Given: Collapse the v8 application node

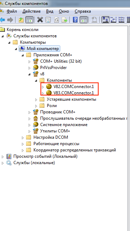Looking at the screenshot, I should pos(30,74).
